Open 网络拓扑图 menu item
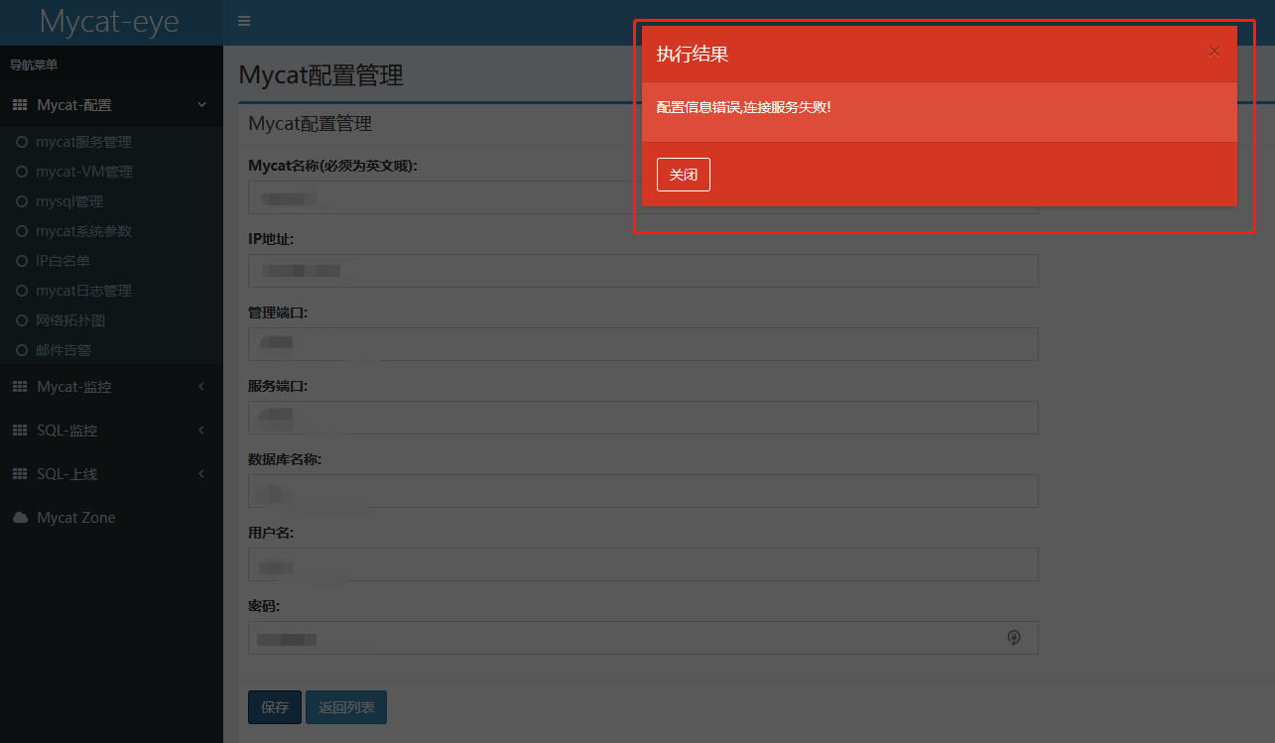 [70, 320]
